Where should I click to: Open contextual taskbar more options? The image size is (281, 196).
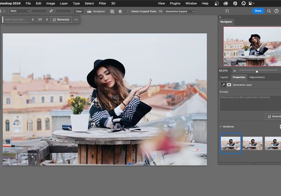(76, 20)
